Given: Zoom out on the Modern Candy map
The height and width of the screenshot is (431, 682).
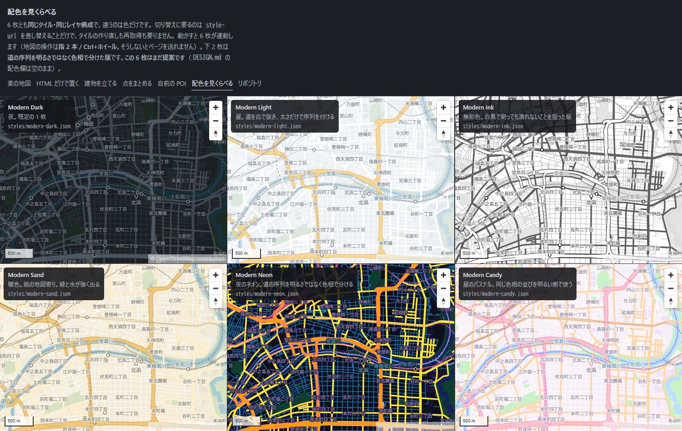Looking at the screenshot, I should coord(671,288).
